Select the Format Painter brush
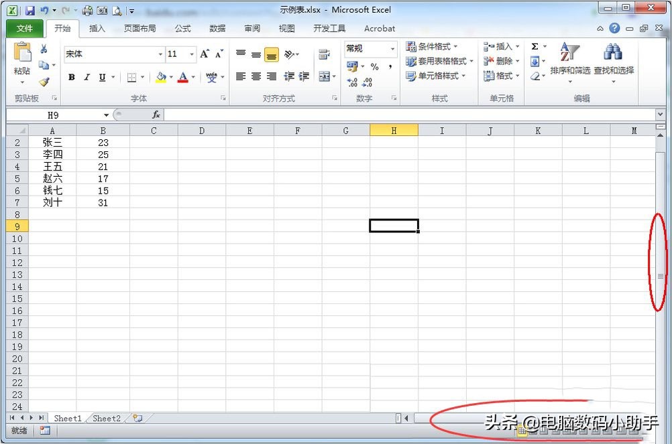This screenshot has width=672, height=444. click(x=44, y=81)
